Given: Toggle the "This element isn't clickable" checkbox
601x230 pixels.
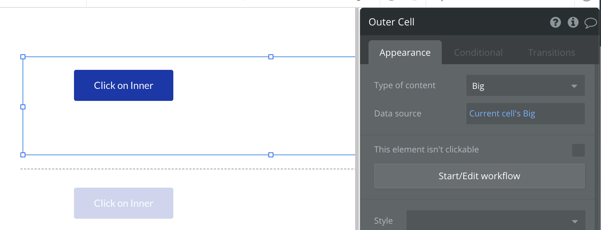Looking at the screenshot, I should pyautogui.click(x=578, y=150).
